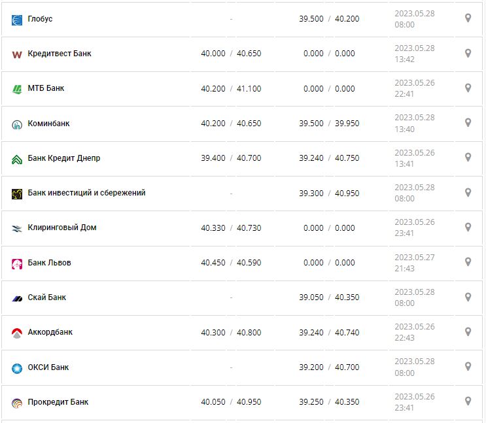Image resolution: width=486 pixels, height=423 pixels.
Task: Go to Коминбанк details
Action: click(48, 124)
